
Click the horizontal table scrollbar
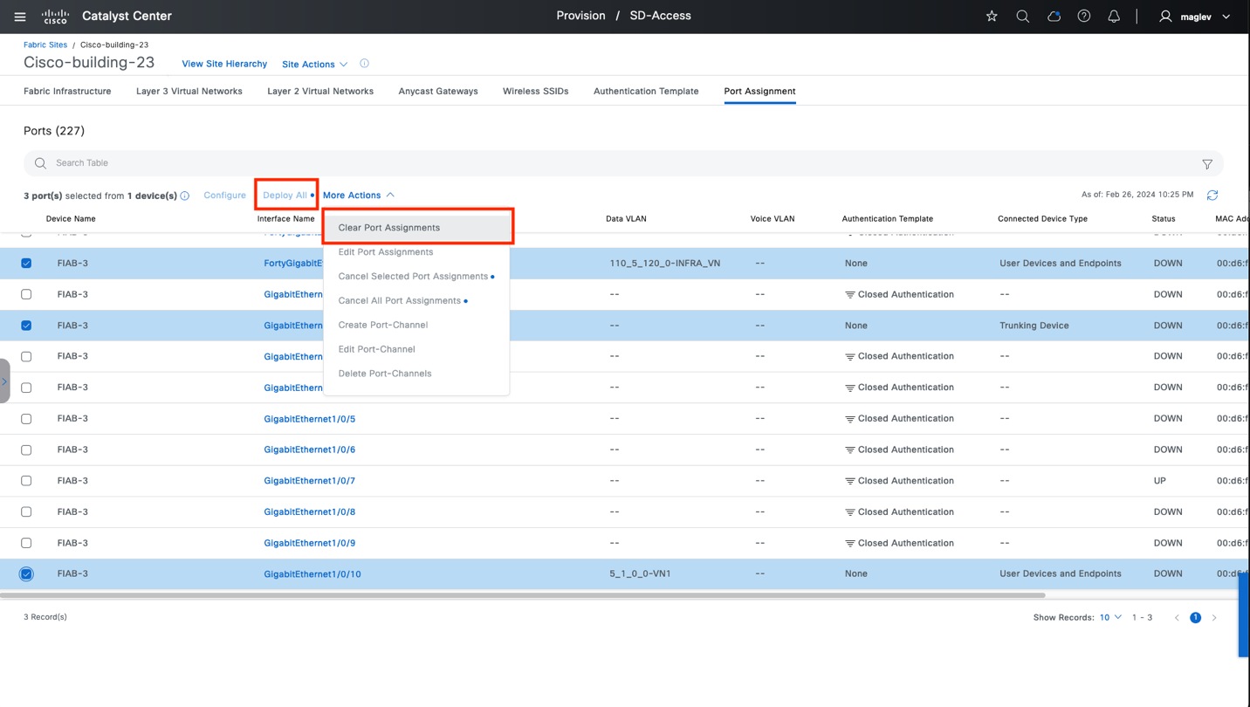pyautogui.click(x=524, y=595)
